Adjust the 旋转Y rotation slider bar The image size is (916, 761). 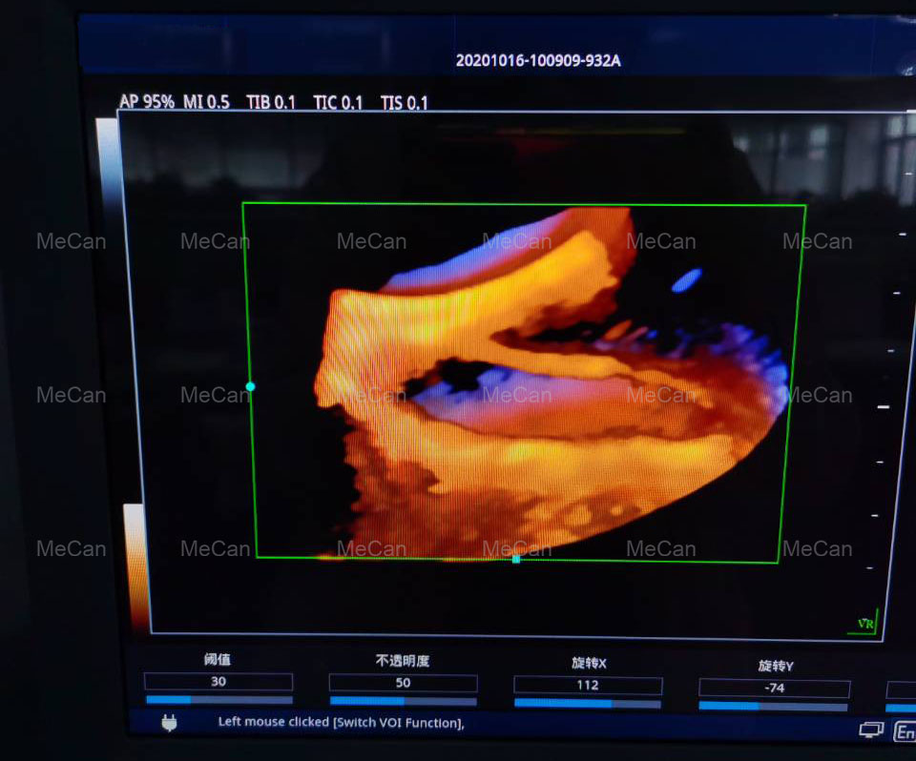tap(773, 707)
